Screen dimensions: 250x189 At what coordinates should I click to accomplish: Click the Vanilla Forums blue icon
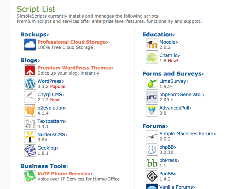152,187
